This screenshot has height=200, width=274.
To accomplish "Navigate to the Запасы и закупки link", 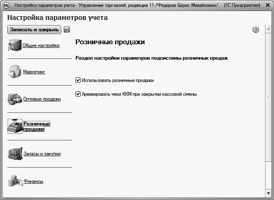I will 42,154.
